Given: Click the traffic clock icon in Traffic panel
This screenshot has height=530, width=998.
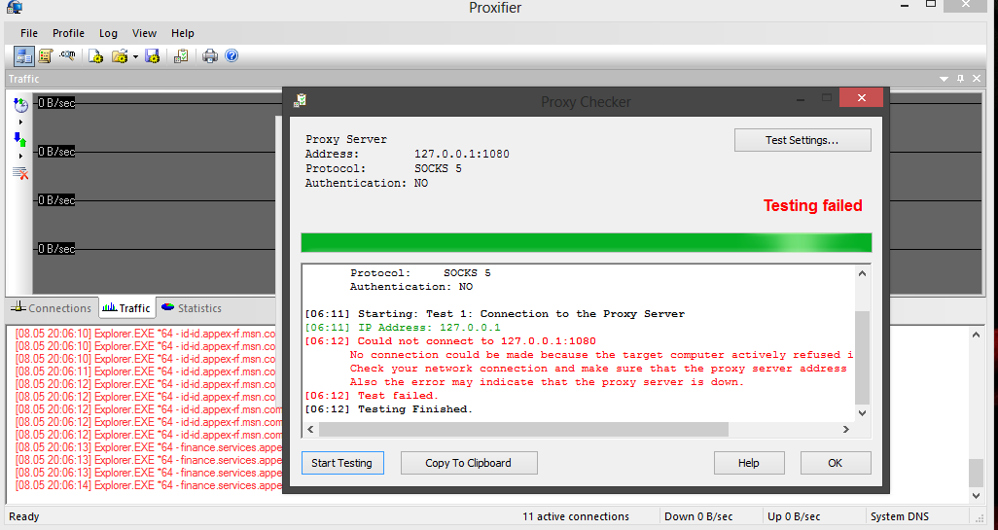Looking at the screenshot, I should tap(20, 104).
